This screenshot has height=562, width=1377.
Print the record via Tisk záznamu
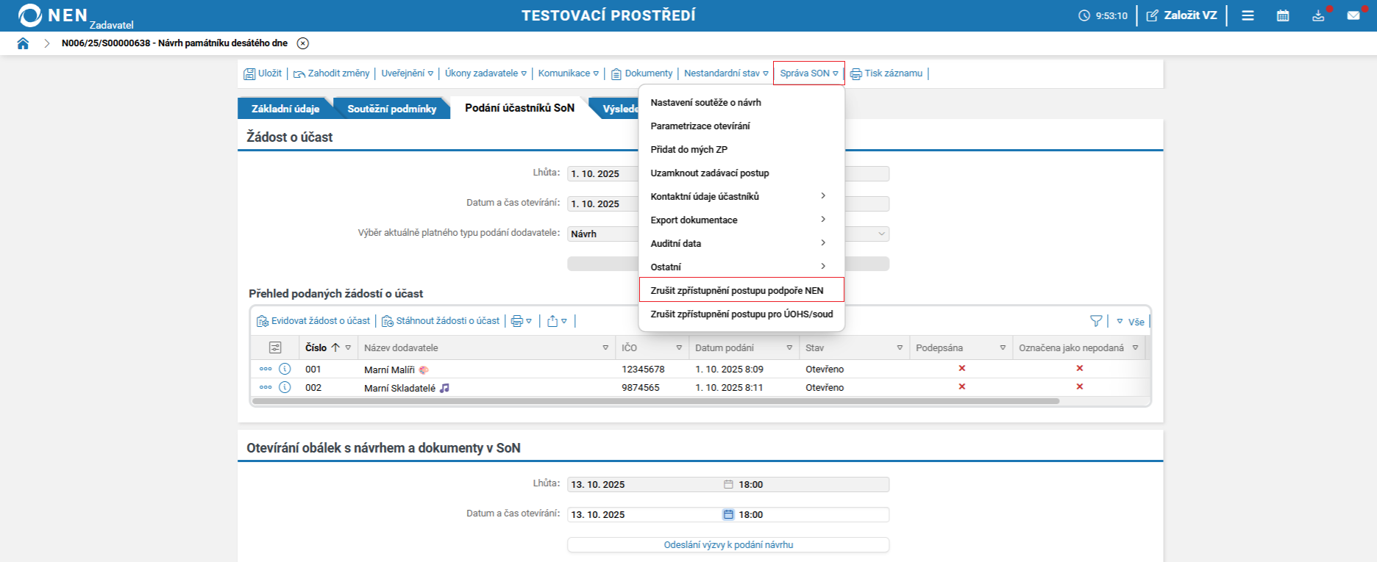(886, 73)
